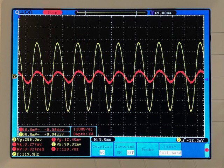Set Inverted to ON

[119, 153]
